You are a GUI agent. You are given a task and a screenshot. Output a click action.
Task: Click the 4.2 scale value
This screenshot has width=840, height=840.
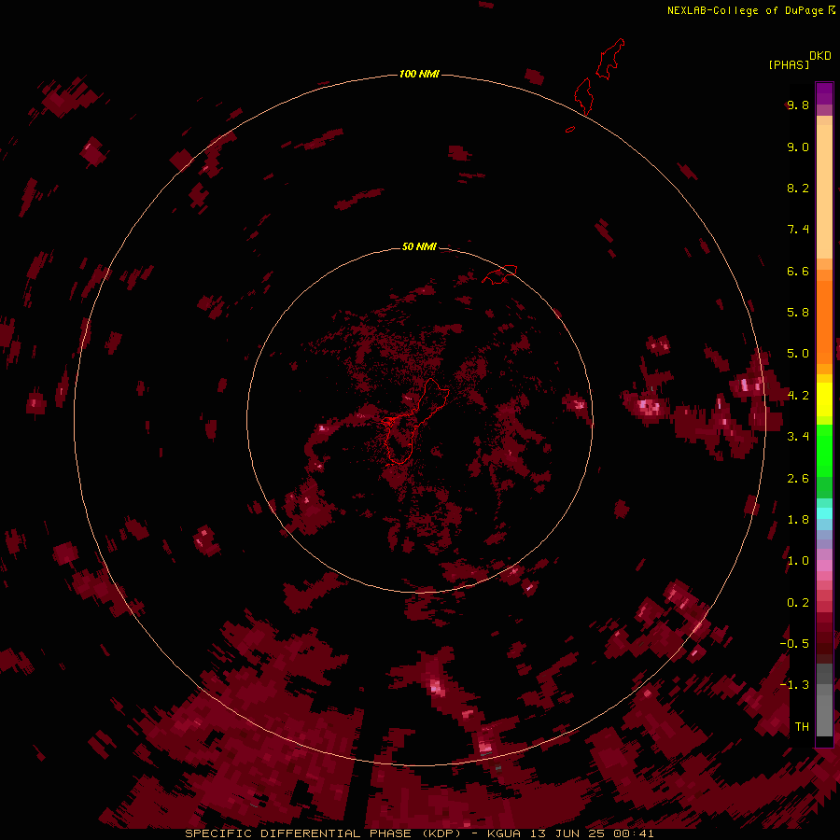pyautogui.click(x=798, y=396)
